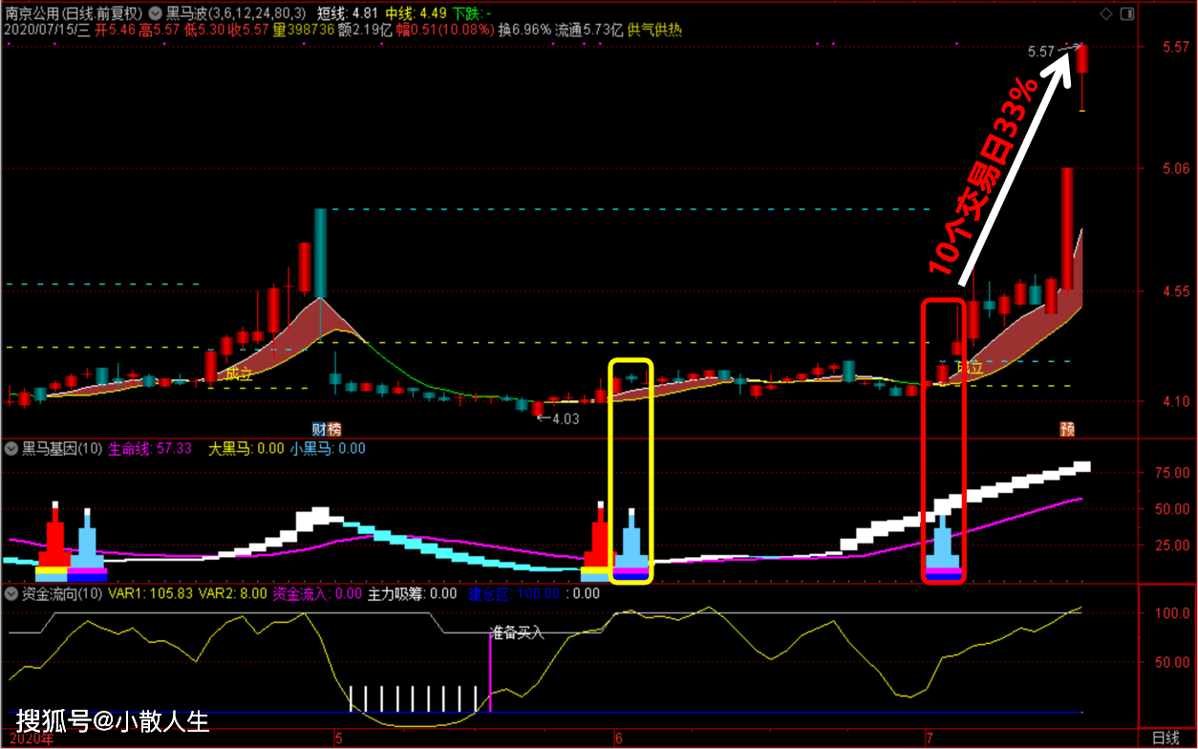Viewport: 1198px width, 749px height.
Task: Click the 财榜 marker below the chart
Action: 326,429
